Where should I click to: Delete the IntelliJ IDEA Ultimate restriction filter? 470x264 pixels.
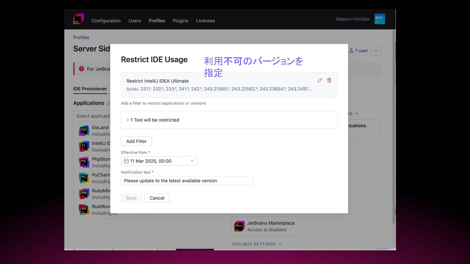pos(329,80)
